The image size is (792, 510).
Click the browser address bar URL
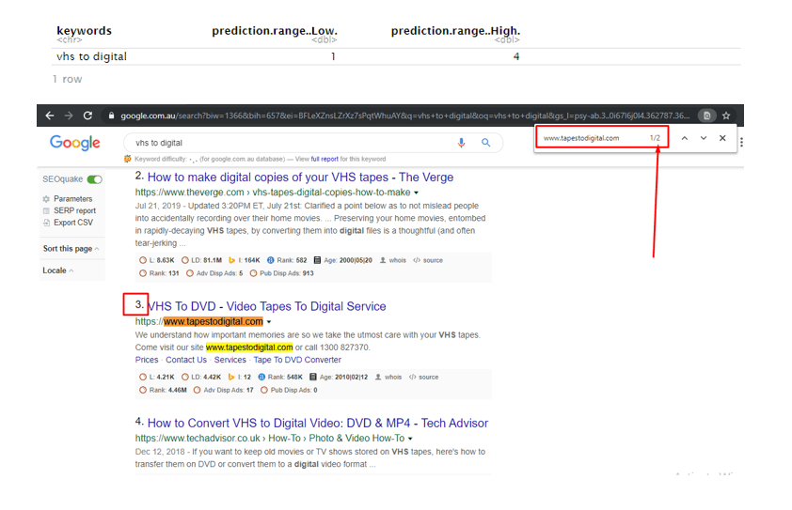(404, 116)
